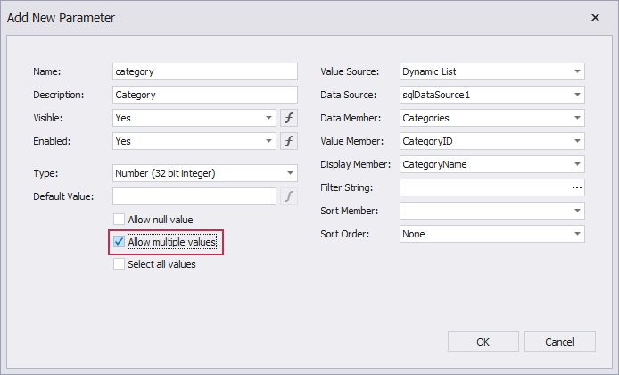Expand the Sort Order dropdown

(x=577, y=234)
